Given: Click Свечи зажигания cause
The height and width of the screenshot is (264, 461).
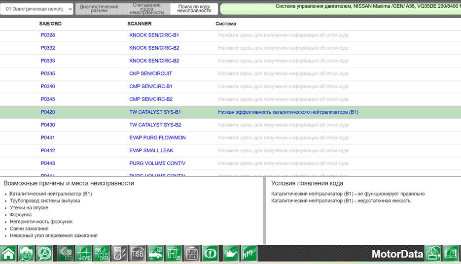Looking at the screenshot, I should 29,229.
